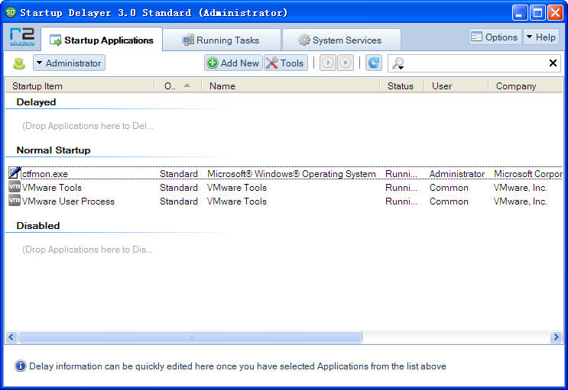This screenshot has width=568, height=390.
Task: Click the info icon in bottom panel
Action: click(21, 366)
